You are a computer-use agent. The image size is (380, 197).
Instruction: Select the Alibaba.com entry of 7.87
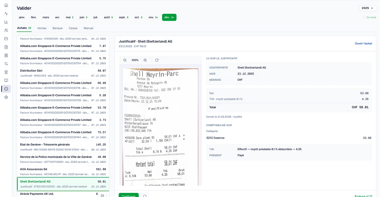tap(63, 48)
